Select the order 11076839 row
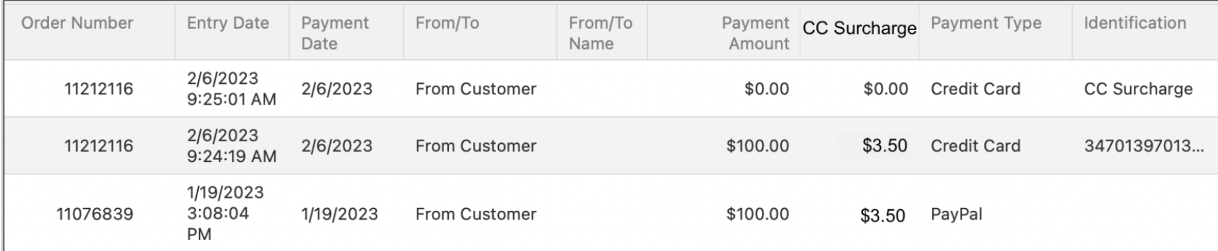 tap(610, 213)
